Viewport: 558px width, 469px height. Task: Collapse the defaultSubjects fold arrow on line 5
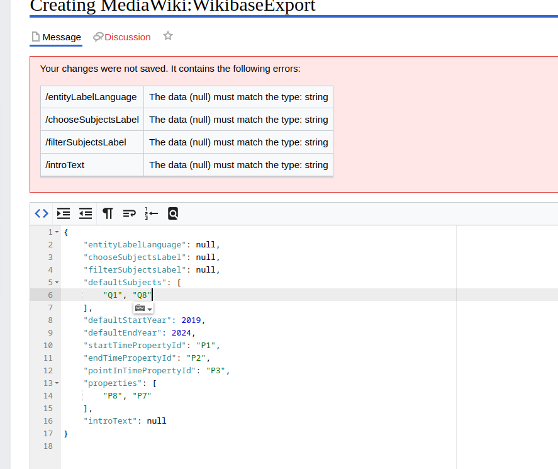pyautogui.click(x=57, y=283)
